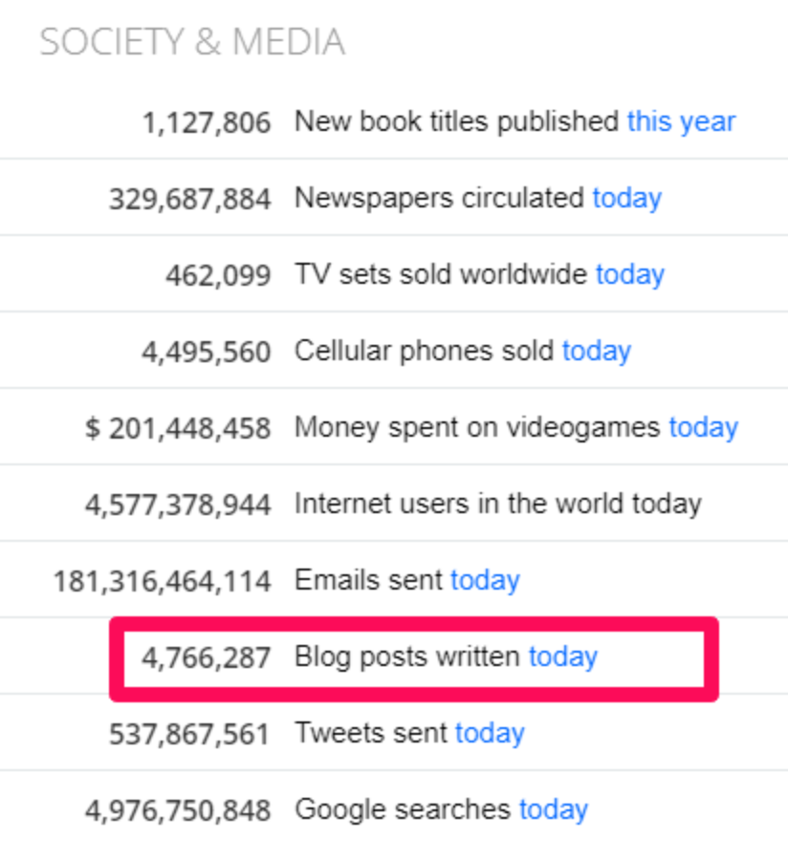Click the TV sets sold counter 462,099
Screen dimensions: 788x860
click(218, 275)
